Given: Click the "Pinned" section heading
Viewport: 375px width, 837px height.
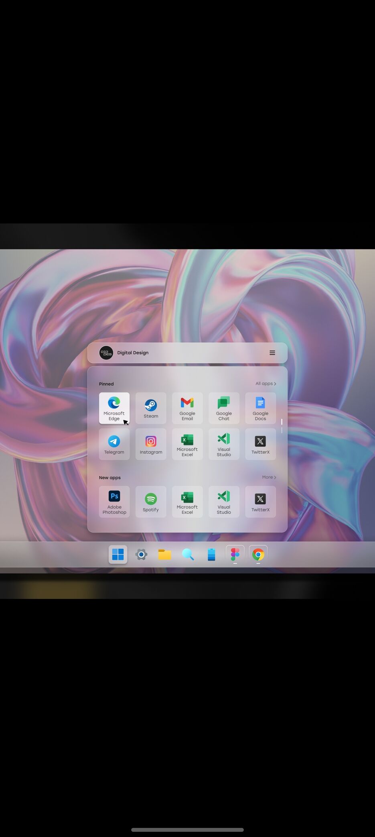Looking at the screenshot, I should click(x=106, y=384).
